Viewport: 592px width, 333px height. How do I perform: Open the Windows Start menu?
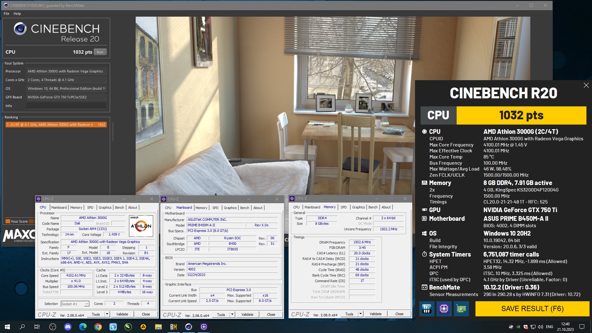7,327
